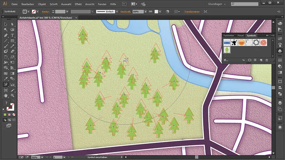
Task: Select the Selection tool arrow
Action: pyautogui.click(x=6, y=24)
